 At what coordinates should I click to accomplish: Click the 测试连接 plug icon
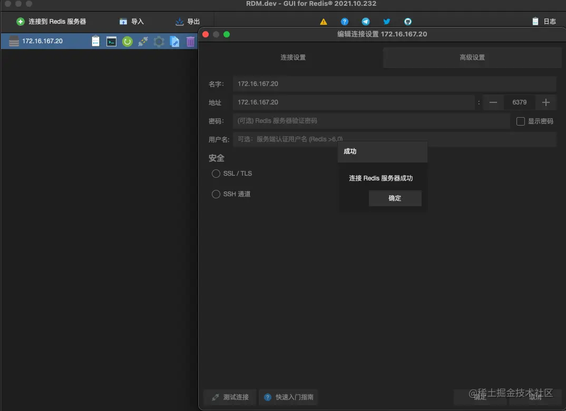click(x=216, y=397)
